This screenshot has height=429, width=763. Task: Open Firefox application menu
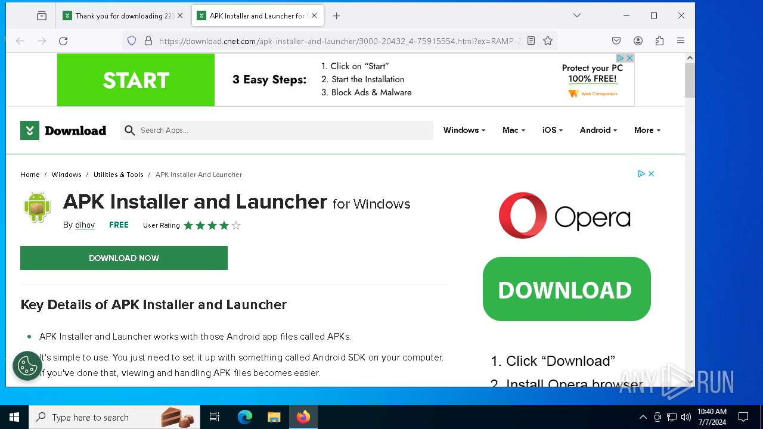click(681, 41)
